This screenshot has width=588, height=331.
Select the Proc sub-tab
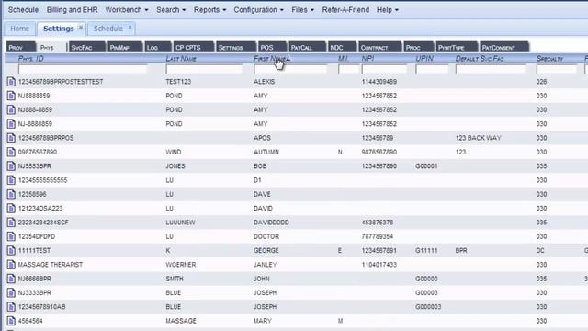click(419, 47)
